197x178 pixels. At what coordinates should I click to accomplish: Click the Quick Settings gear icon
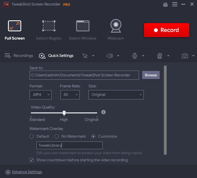[x=42, y=56]
